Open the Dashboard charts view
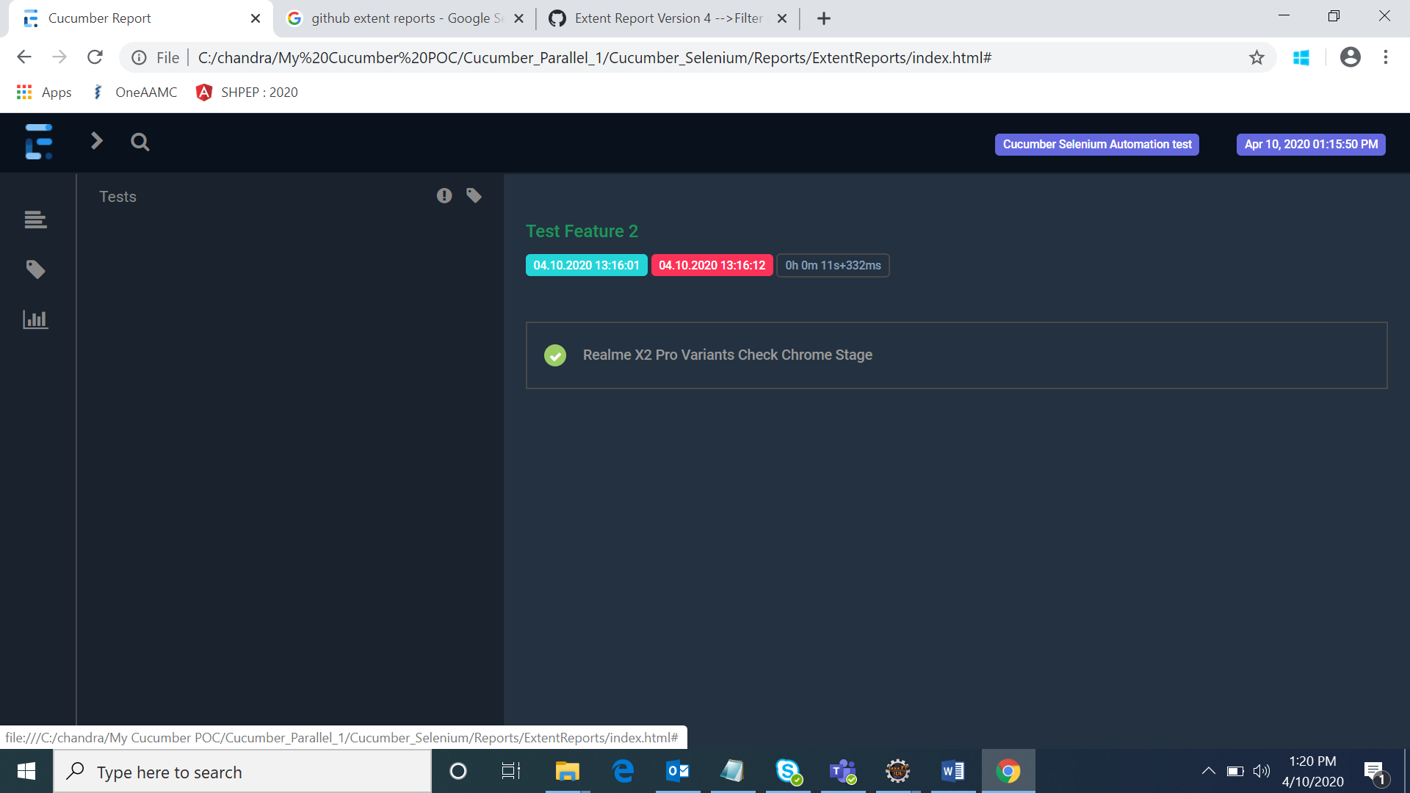Image resolution: width=1410 pixels, height=793 pixels. click(35, 319)
